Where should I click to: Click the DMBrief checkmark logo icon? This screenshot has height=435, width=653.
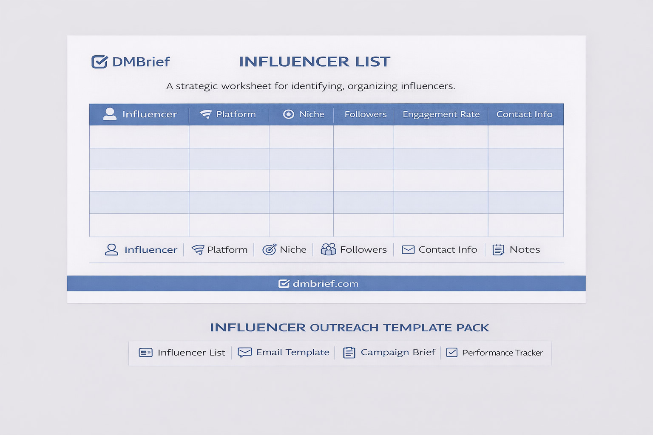pos(99,62)
